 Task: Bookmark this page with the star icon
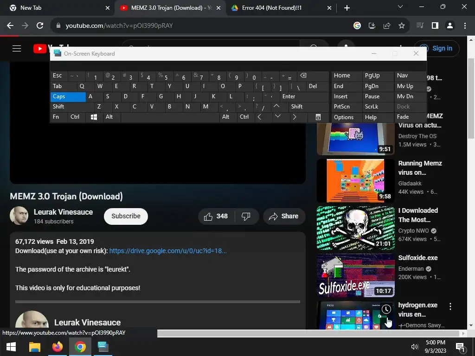pyautogui.click(x=402, y=26)
